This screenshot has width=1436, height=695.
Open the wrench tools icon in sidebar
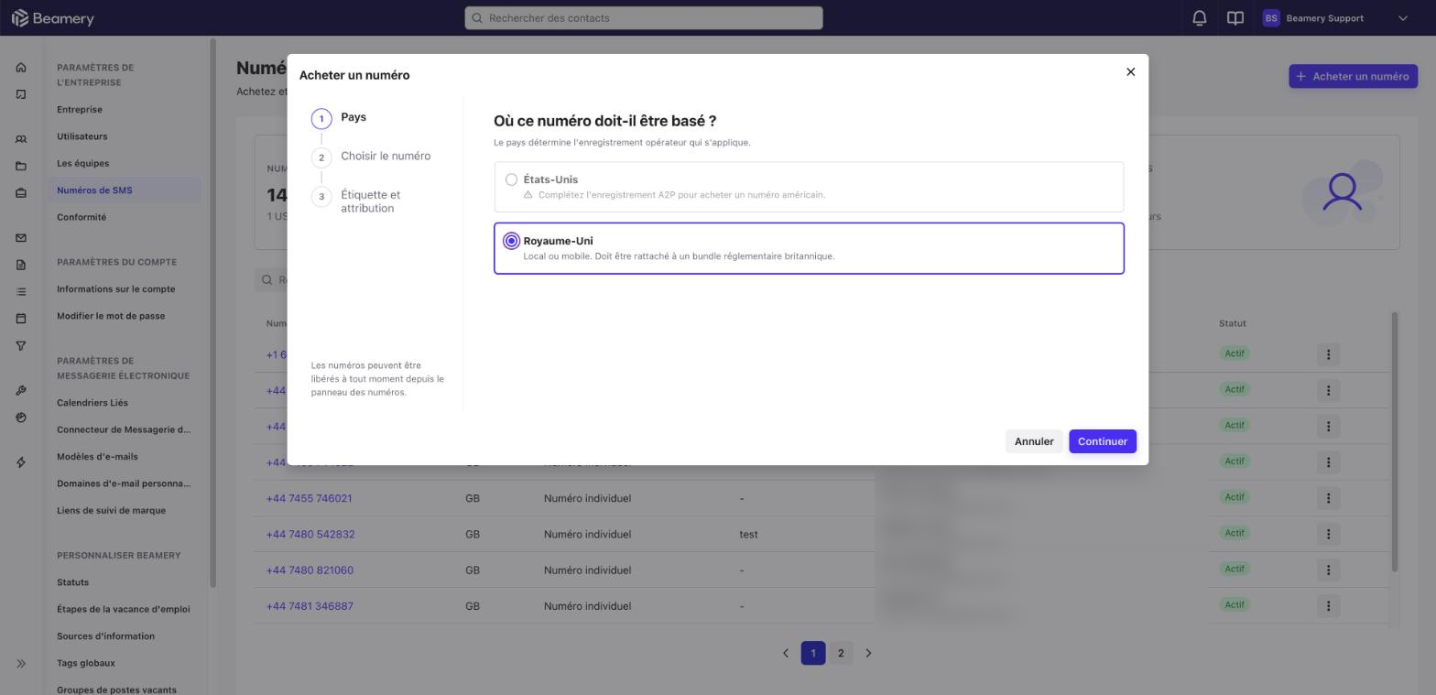coord(21,391)
